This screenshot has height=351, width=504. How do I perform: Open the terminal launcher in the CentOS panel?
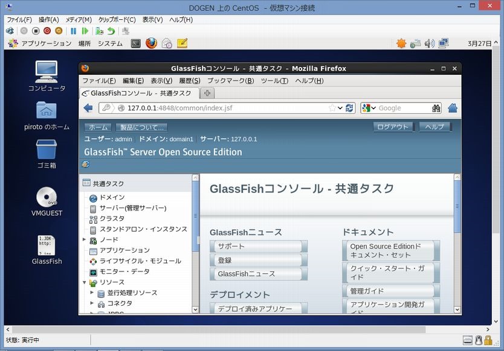tap(136, 43)
